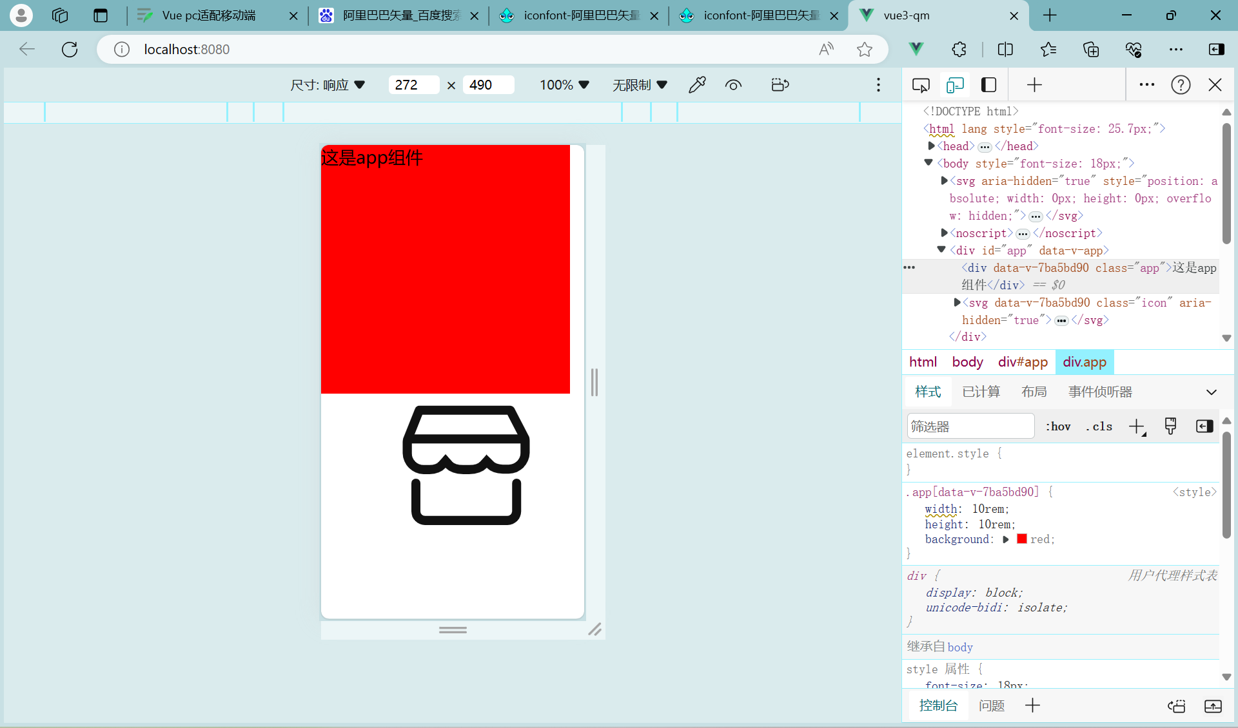Image resolution: width=1238 pixels, height=728 pixels.
Task: Select div#app in the breadcrumb bar
Action: pyautogui.click(x=1023, y=362)
